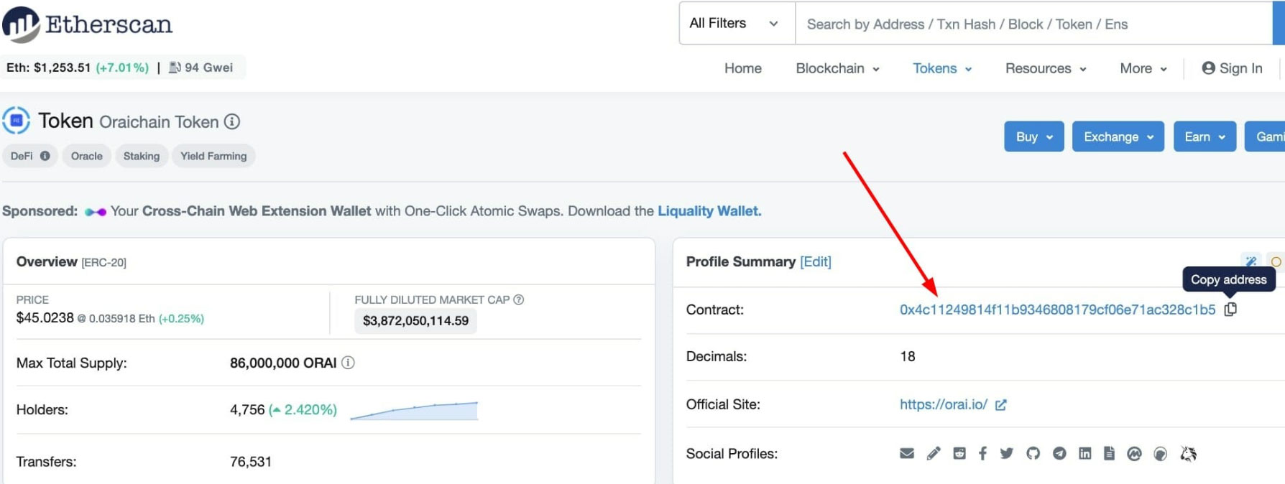Click the Edit link in Profile Summary

coord(816,261)
